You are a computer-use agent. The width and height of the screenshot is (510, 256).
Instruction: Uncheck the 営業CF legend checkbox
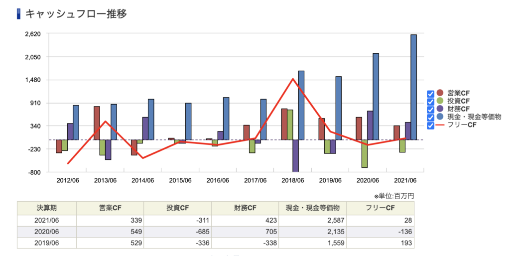(x=430, y=94)
